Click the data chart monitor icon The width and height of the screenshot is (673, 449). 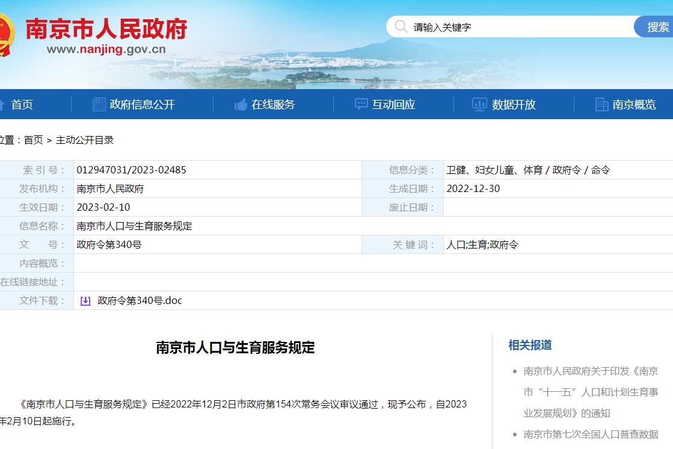[x=479, y=105]
